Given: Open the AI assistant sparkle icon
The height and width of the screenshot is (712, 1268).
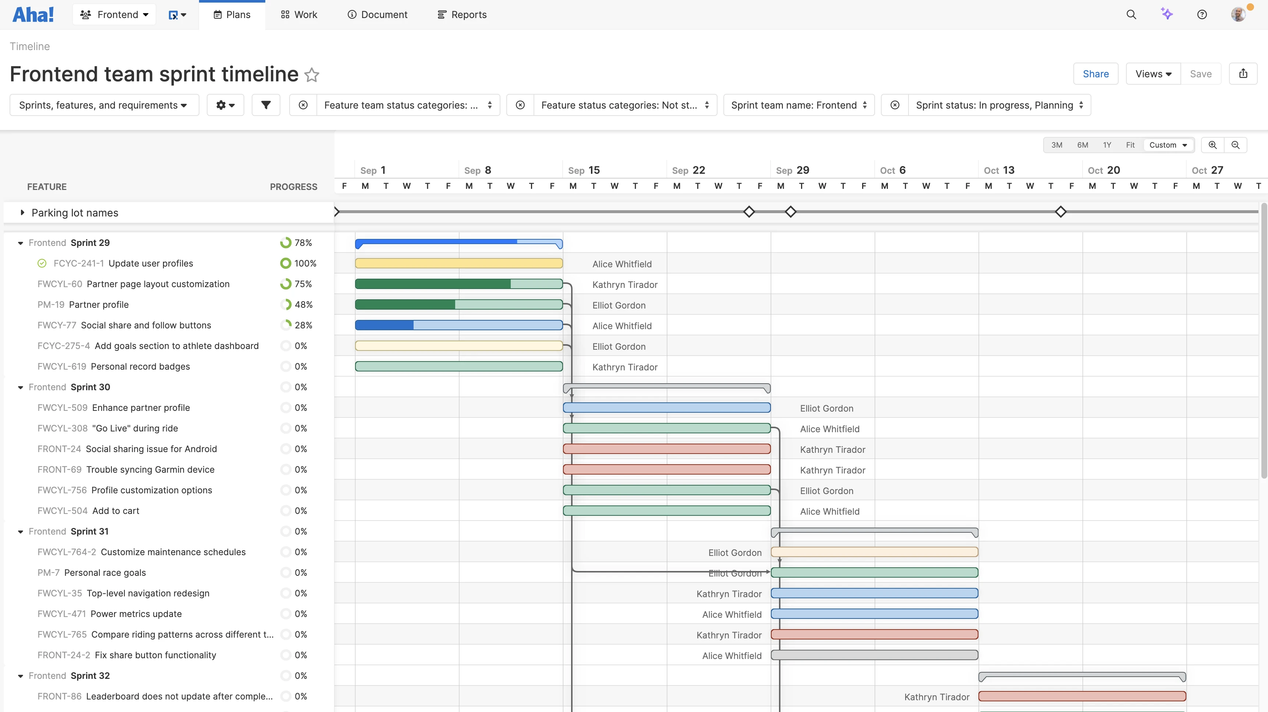Looking at the screenshot, I should 1166,14.
